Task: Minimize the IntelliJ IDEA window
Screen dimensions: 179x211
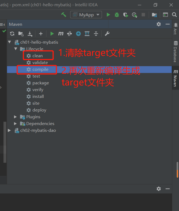Action: click(140, 5)
